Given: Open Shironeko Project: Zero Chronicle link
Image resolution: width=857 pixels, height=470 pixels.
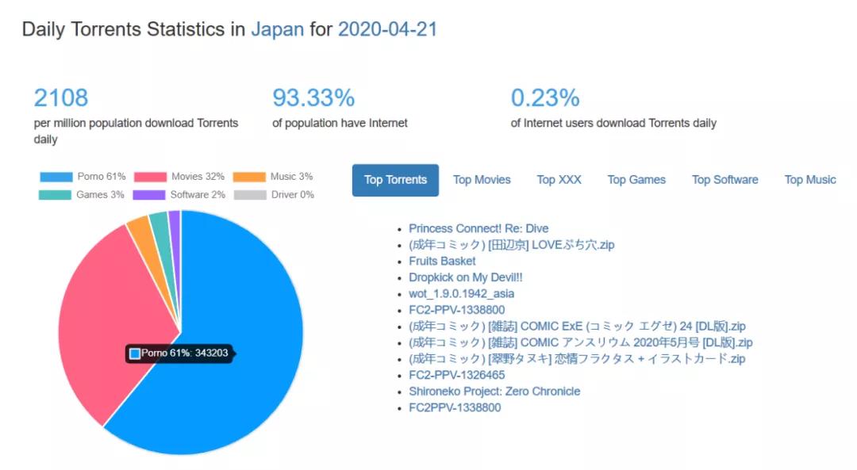Looking at the screenshot, I should 494,392.
